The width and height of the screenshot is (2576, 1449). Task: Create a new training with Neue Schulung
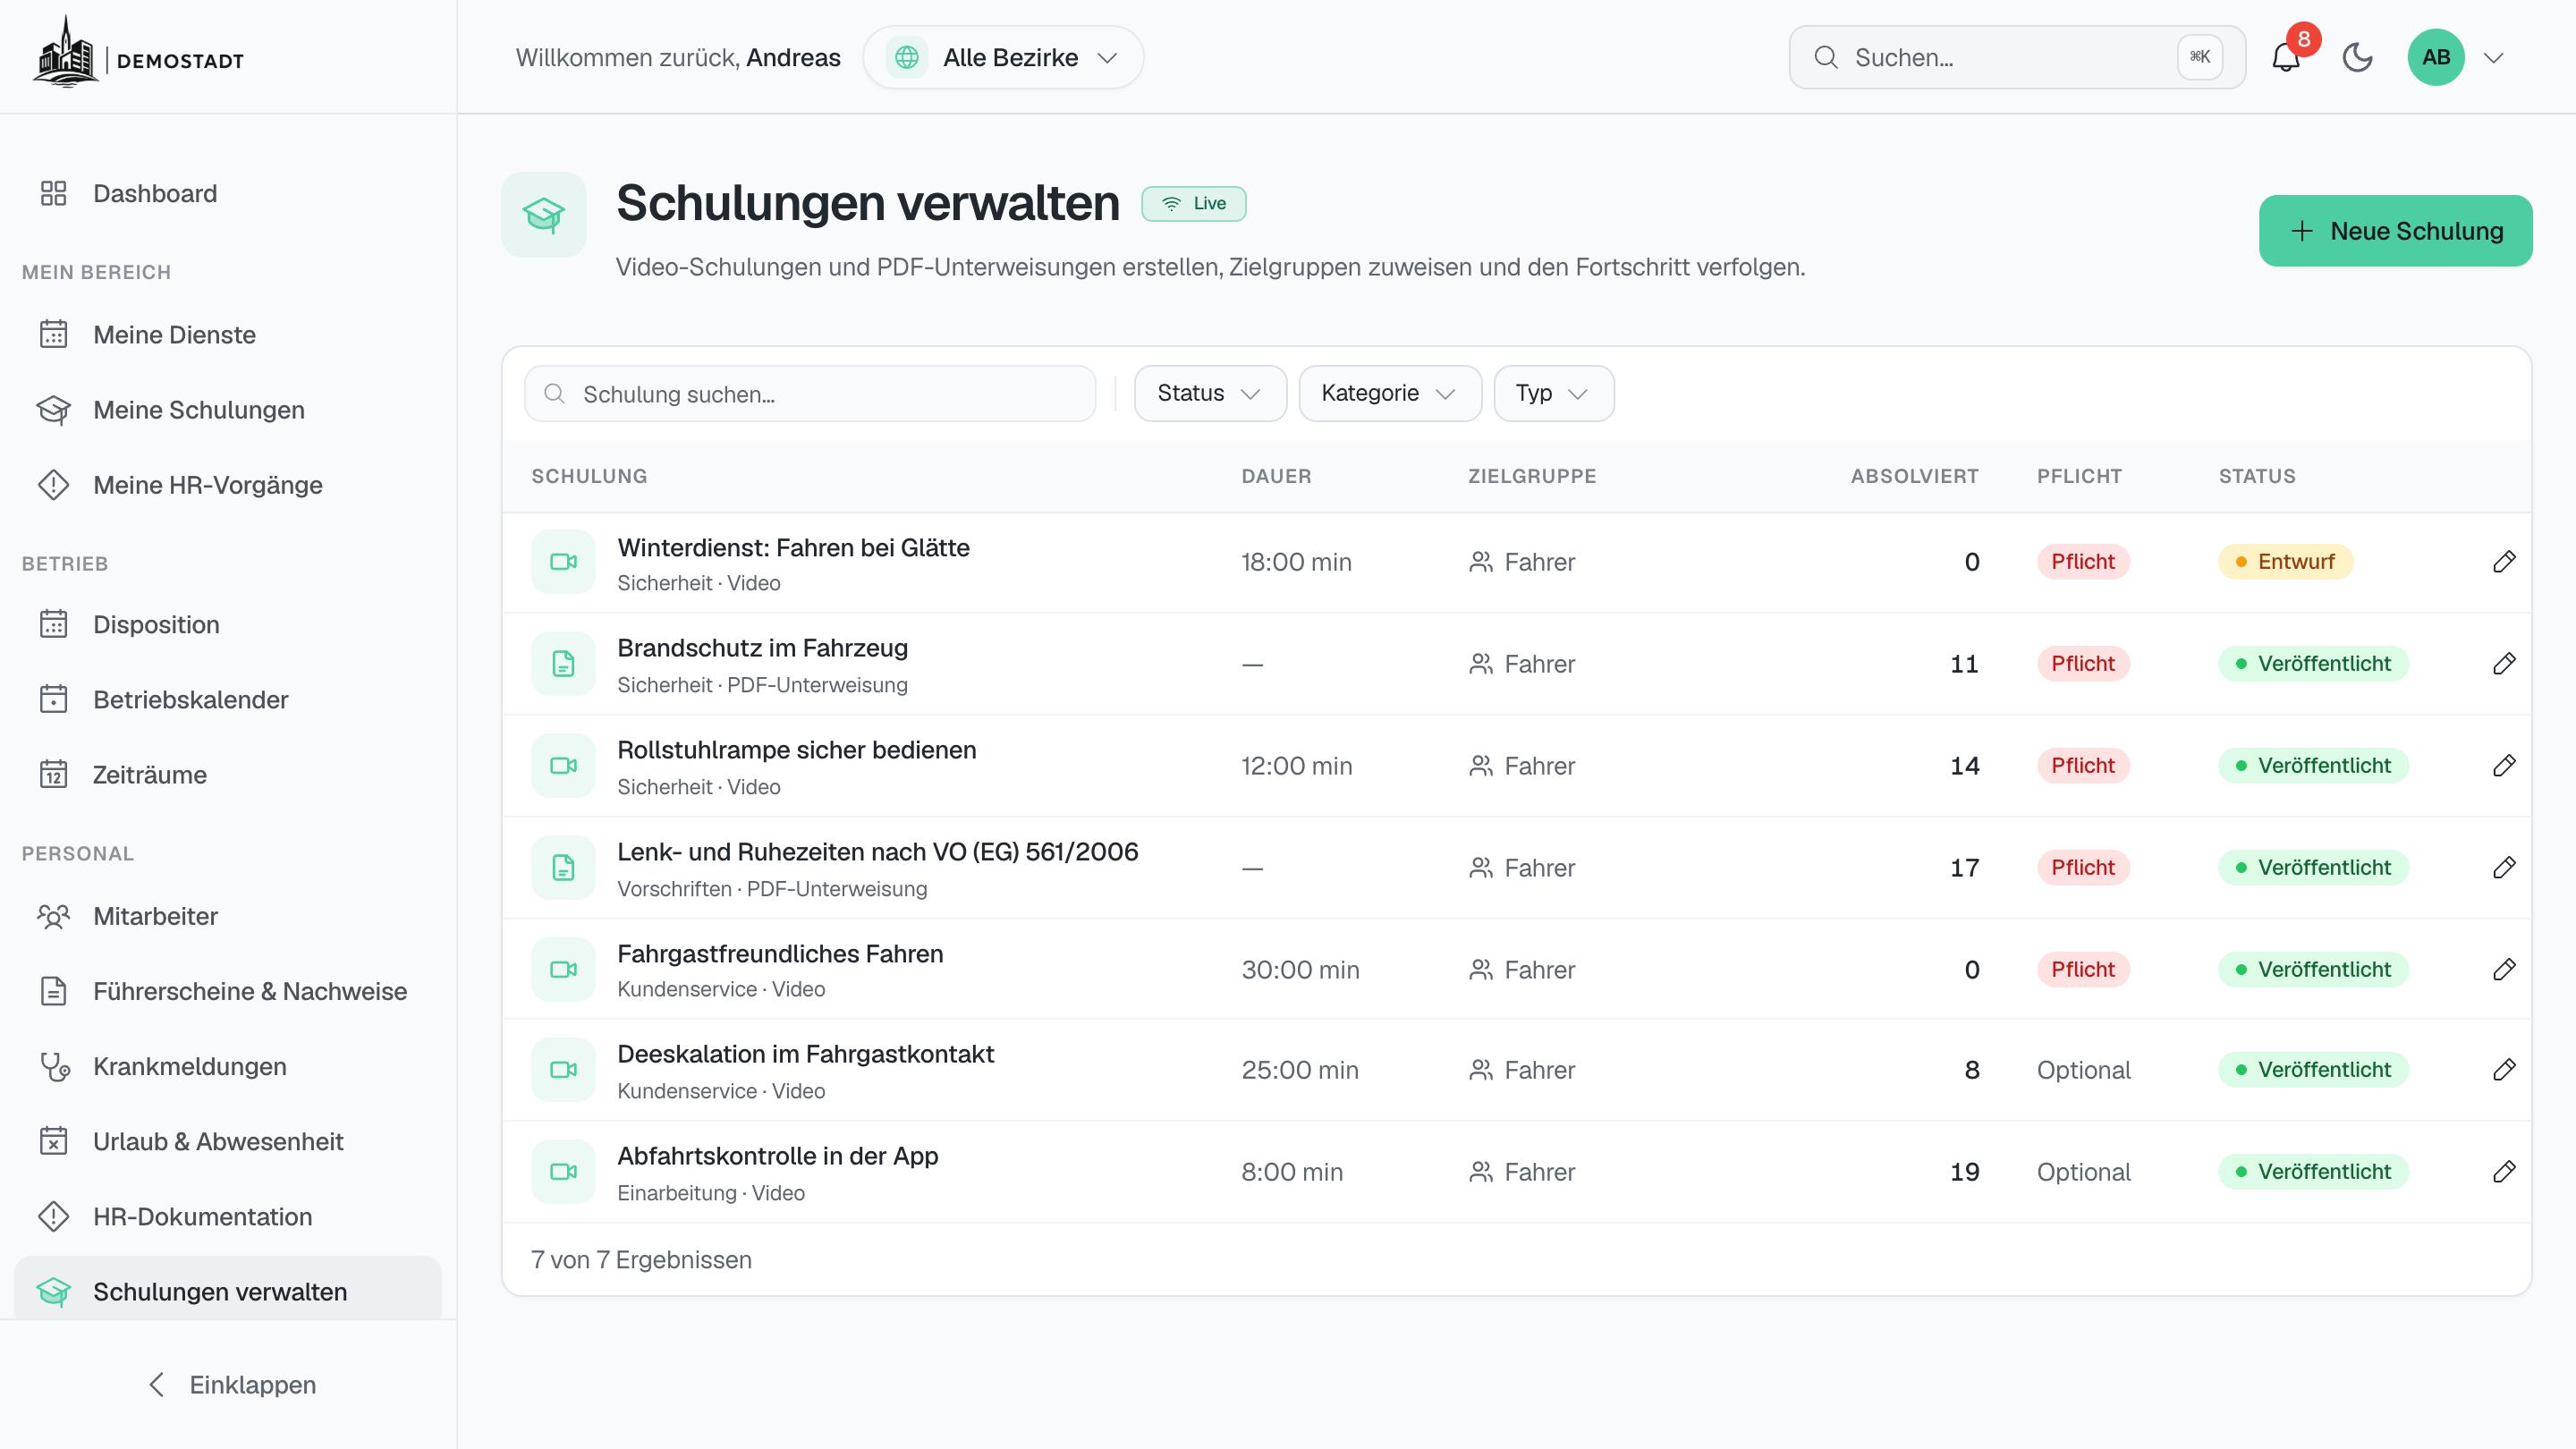point(2395,231)
